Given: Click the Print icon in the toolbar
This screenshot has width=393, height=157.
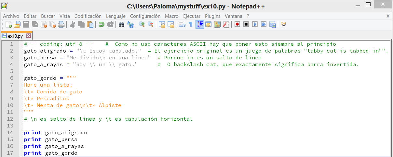Looking at the screenshot, I should 61,24.
